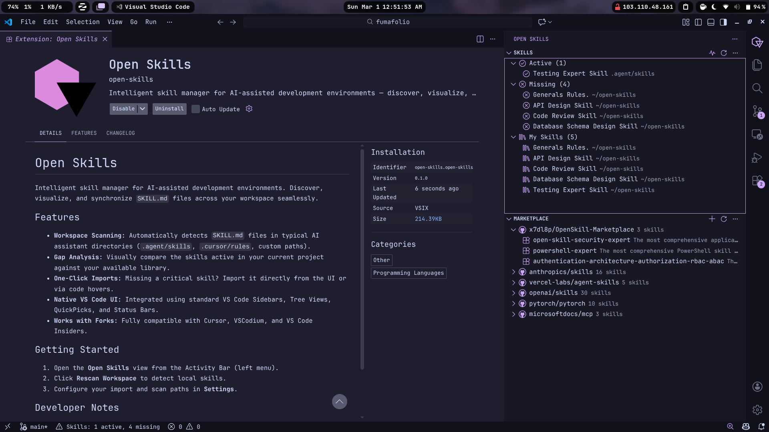
Task: Toggle the bottom panel layout icon
Action: (711, 22)
